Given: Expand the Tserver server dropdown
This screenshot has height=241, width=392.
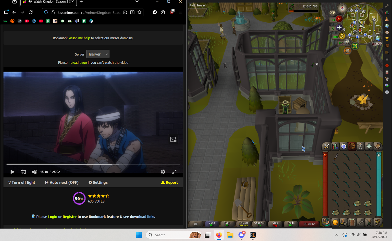Looking at the screenshot, I should 98,54.
